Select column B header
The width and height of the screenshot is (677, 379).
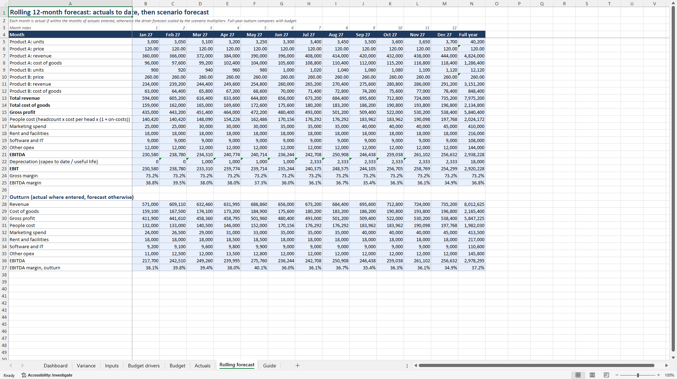[x=146, y=4]
